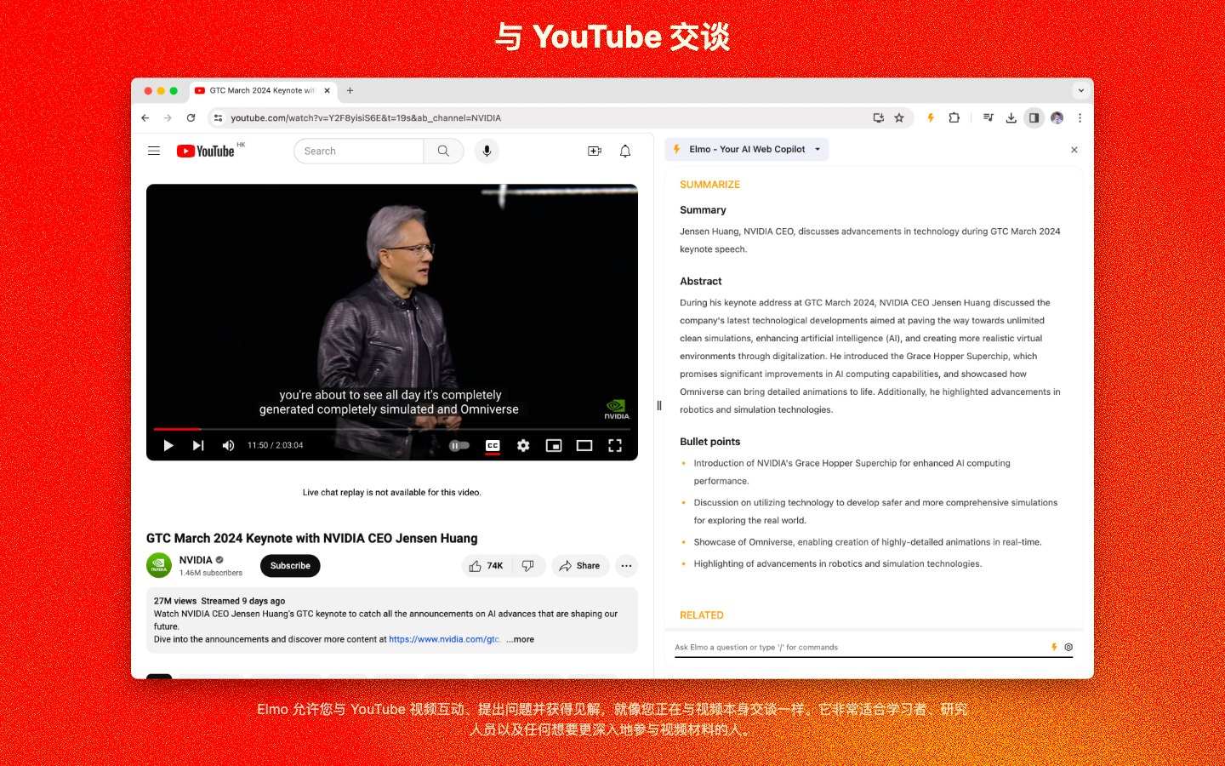Viewport: 1225px width, 766px height.
Task: Focus the YouTube Search box
Action: 358,151
